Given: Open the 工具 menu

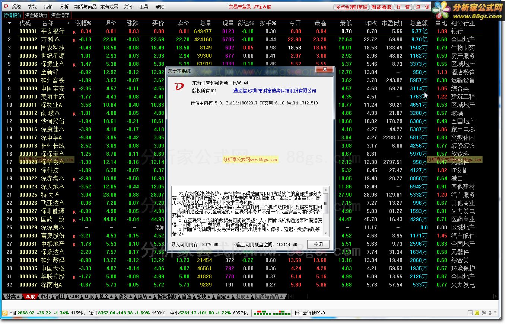Looking at the screenshot, I should (144, 7).
